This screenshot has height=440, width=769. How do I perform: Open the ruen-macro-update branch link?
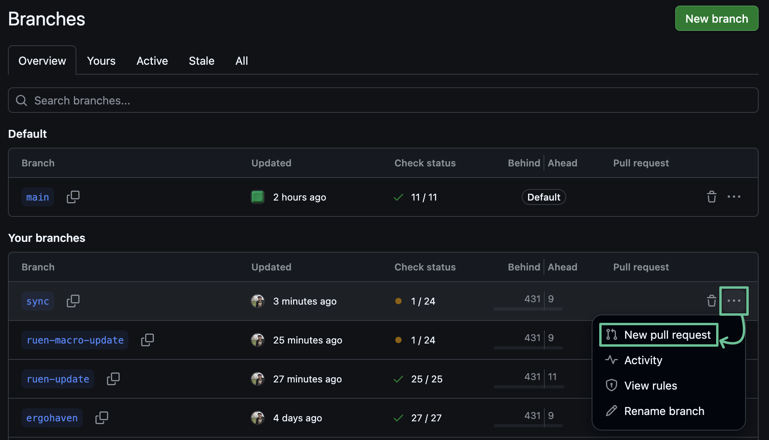[x=75, y=340]
